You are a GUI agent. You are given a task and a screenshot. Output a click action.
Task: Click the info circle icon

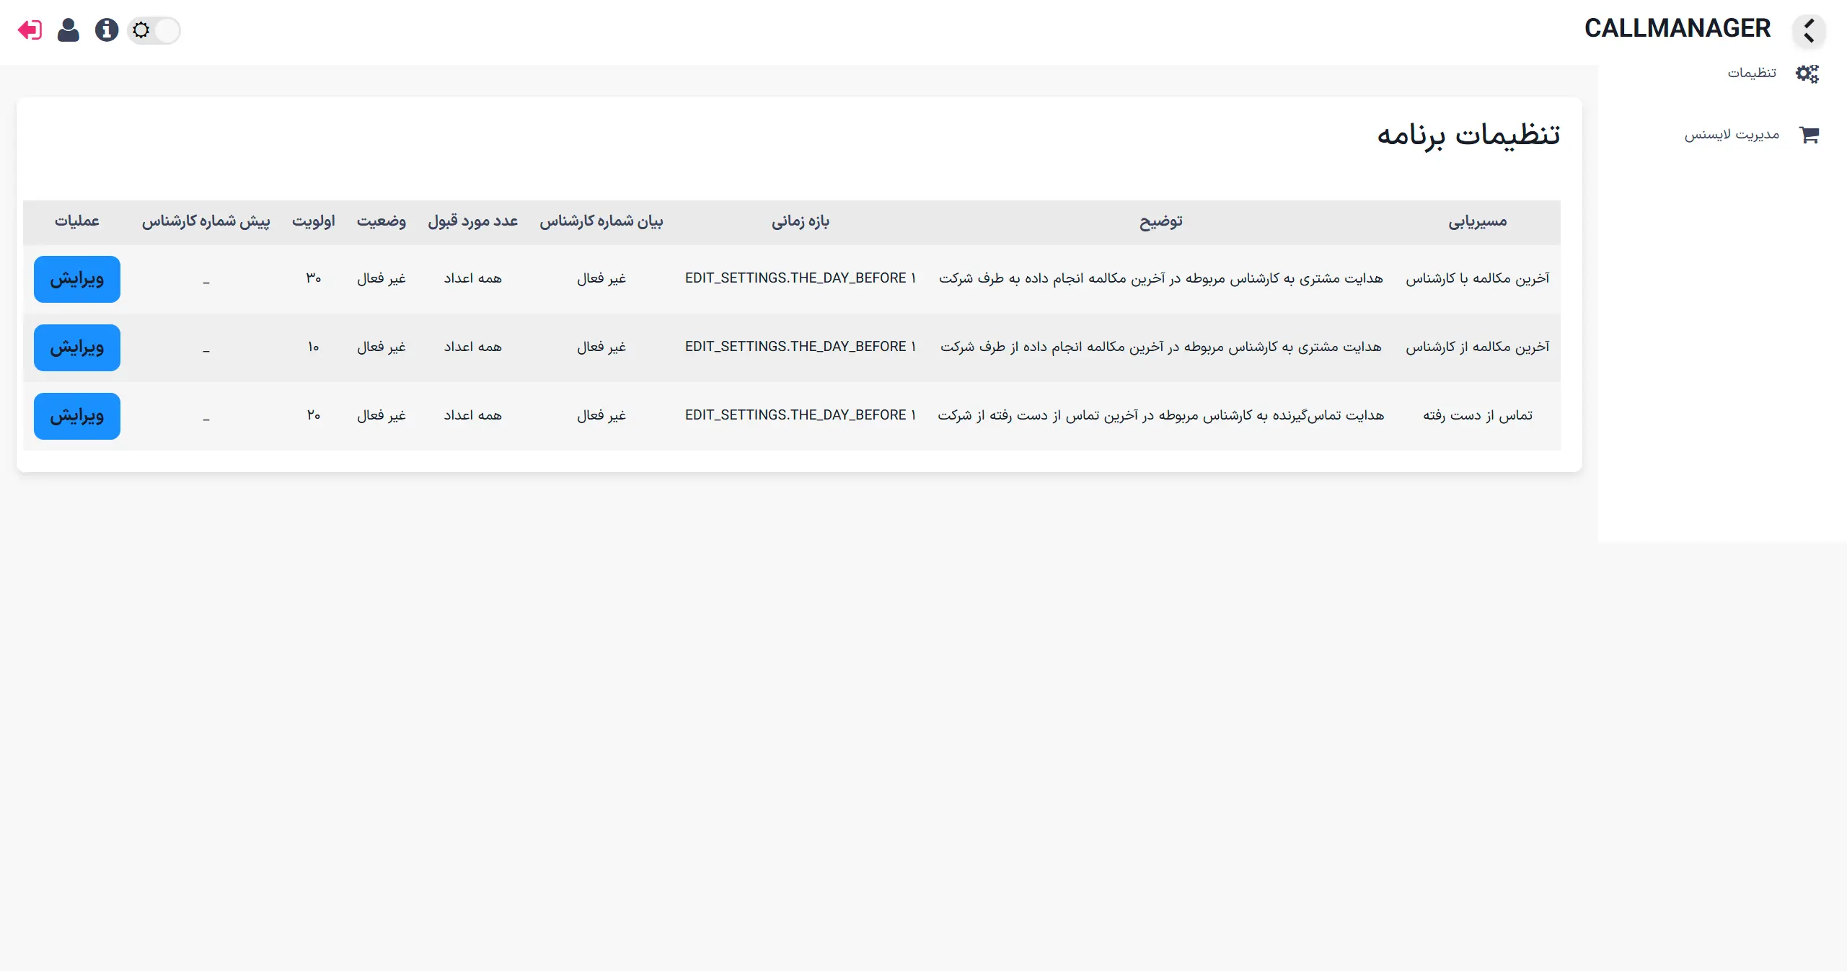(x=107, y=30)
